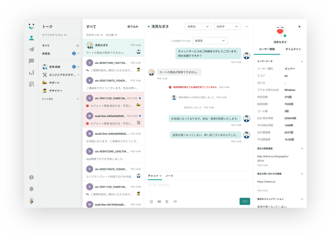This screenshot has height=237, width=331.
Task: Open the three-dots more menu in chat header
Action: [x=247, y=27]
